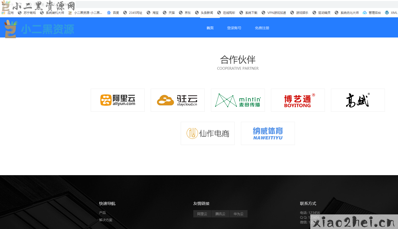
Task: Click the 驻云 staycloud.cn partner logo
Action: tap(178, 100)
